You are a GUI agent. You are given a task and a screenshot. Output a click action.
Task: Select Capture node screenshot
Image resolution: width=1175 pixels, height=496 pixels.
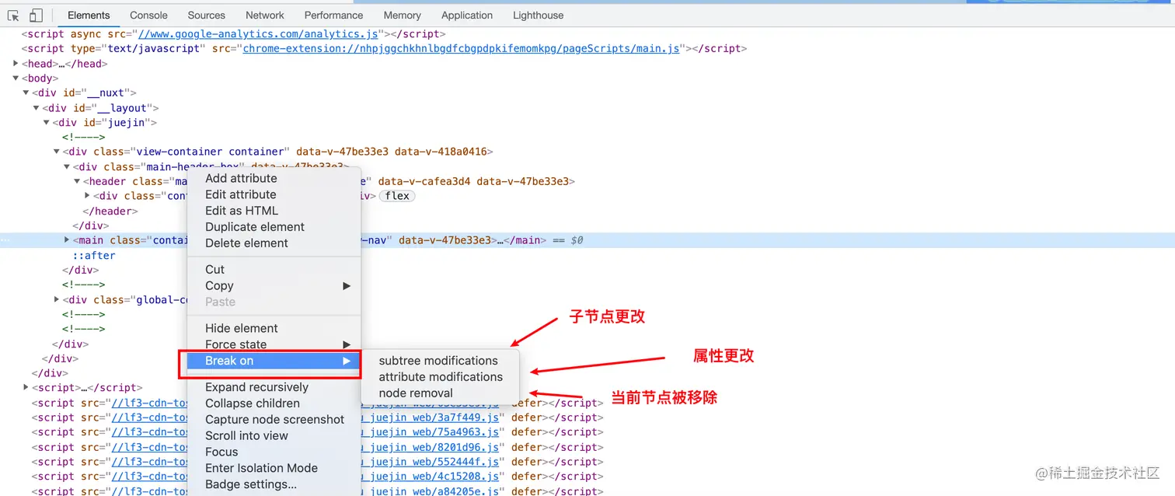point(274,420)
